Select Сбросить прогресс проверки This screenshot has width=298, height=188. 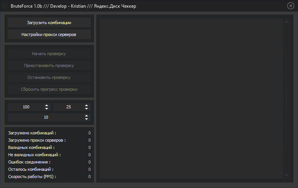point(49,89)
